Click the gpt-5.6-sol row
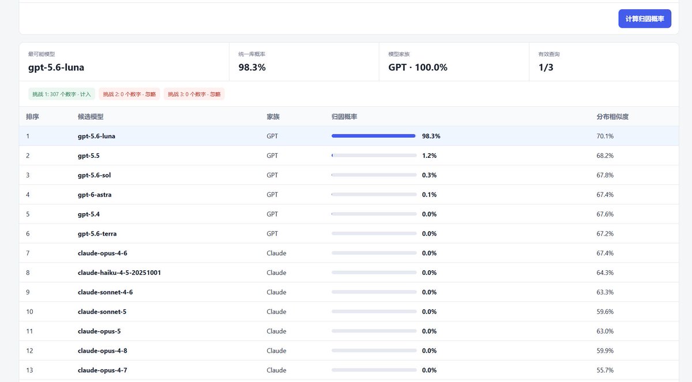692x382 pixels. [x=349, y=175]
